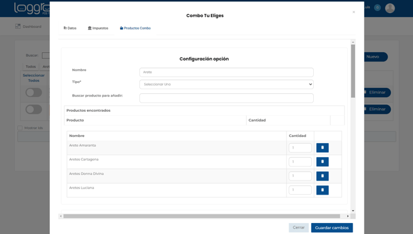
Task: Click Seleccionar Todos header in background
Action: click(x=34, y=78)
